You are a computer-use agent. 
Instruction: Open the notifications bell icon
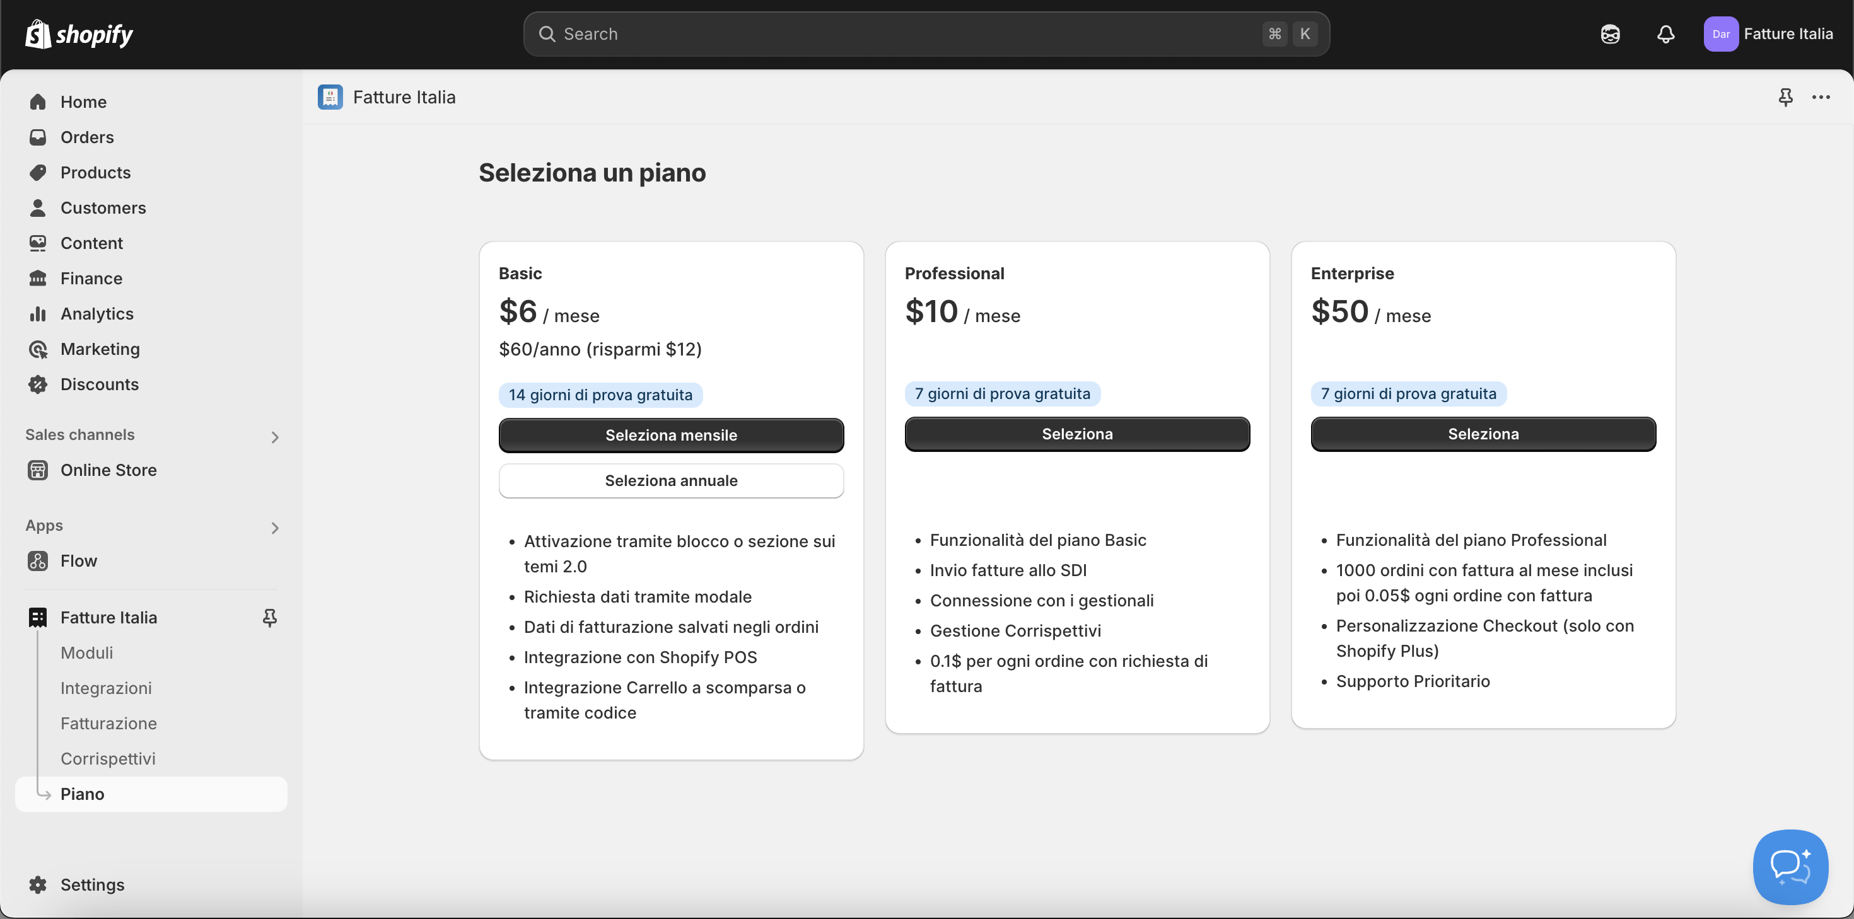coord(1665,34)
